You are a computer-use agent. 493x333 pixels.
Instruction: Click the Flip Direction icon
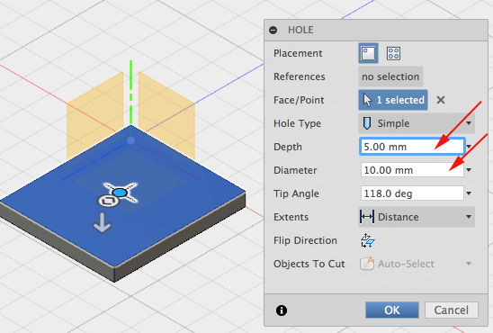click(368, 240)
